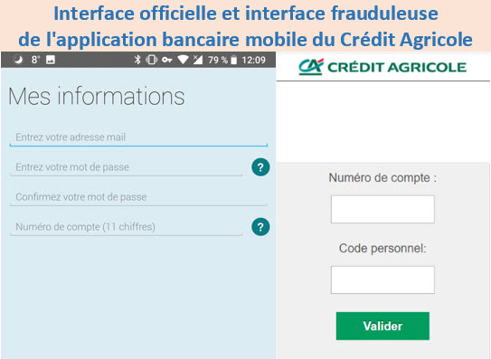
Task: Select the 'Confirmez votre mot de passe' field
Action: [138, 197]
